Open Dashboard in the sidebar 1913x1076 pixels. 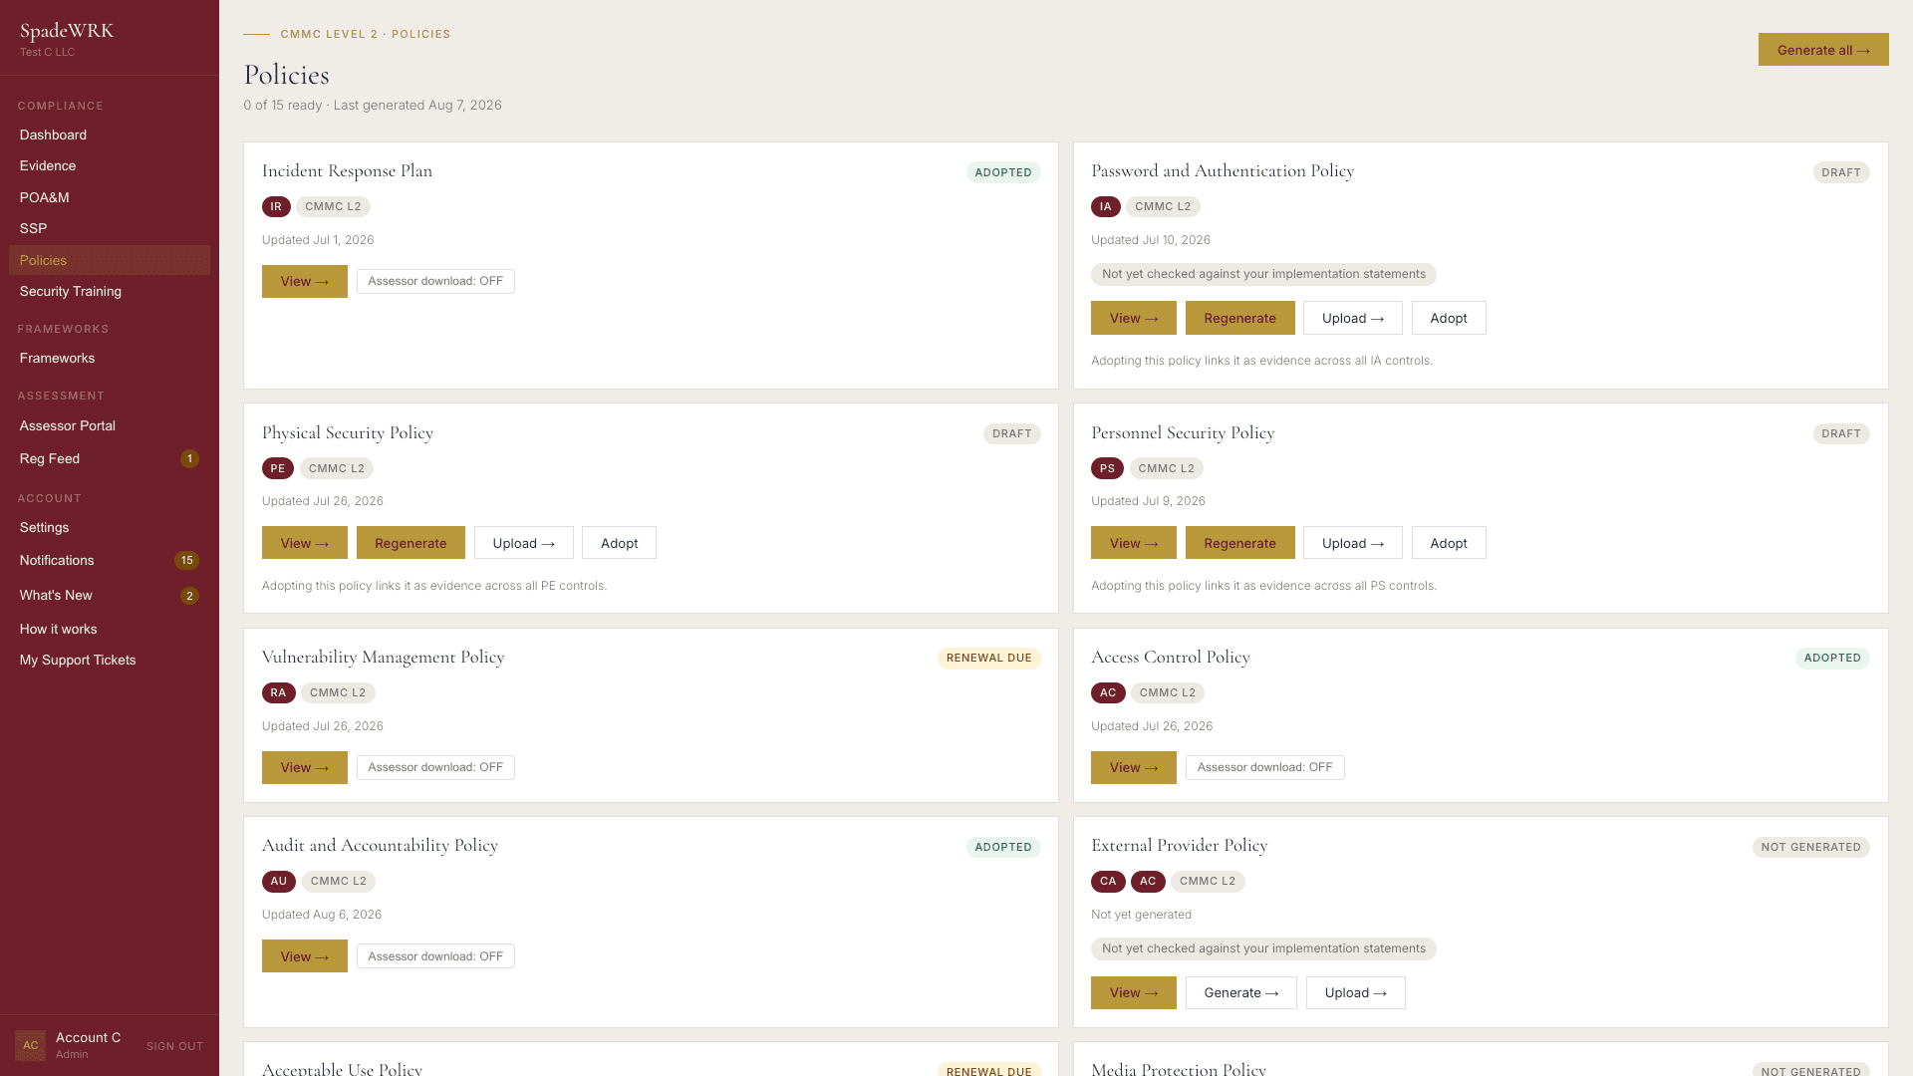coord(110,134)
